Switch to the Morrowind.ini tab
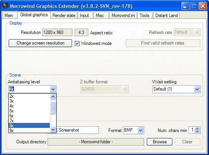 pyautogui.click(x=123, y=15)
